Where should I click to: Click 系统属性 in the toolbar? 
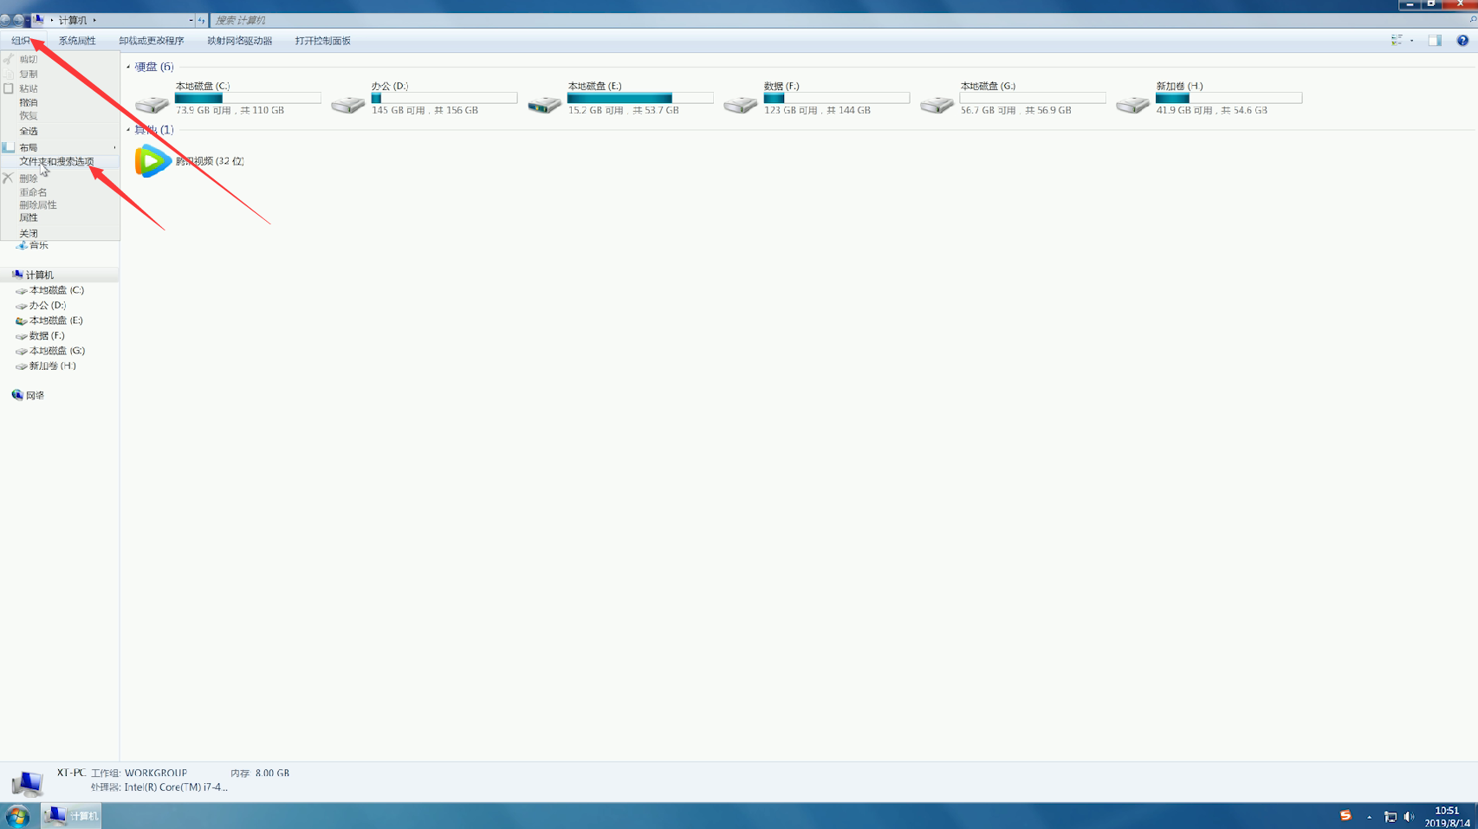[x=77, y=41]
